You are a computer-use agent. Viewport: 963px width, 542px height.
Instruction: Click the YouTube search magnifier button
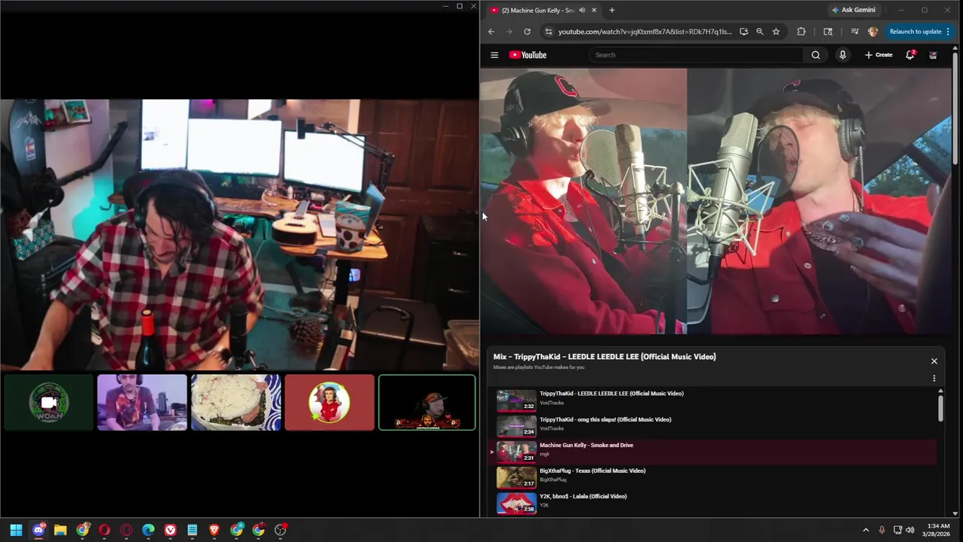pyautogui.click(x=816, y=55)
